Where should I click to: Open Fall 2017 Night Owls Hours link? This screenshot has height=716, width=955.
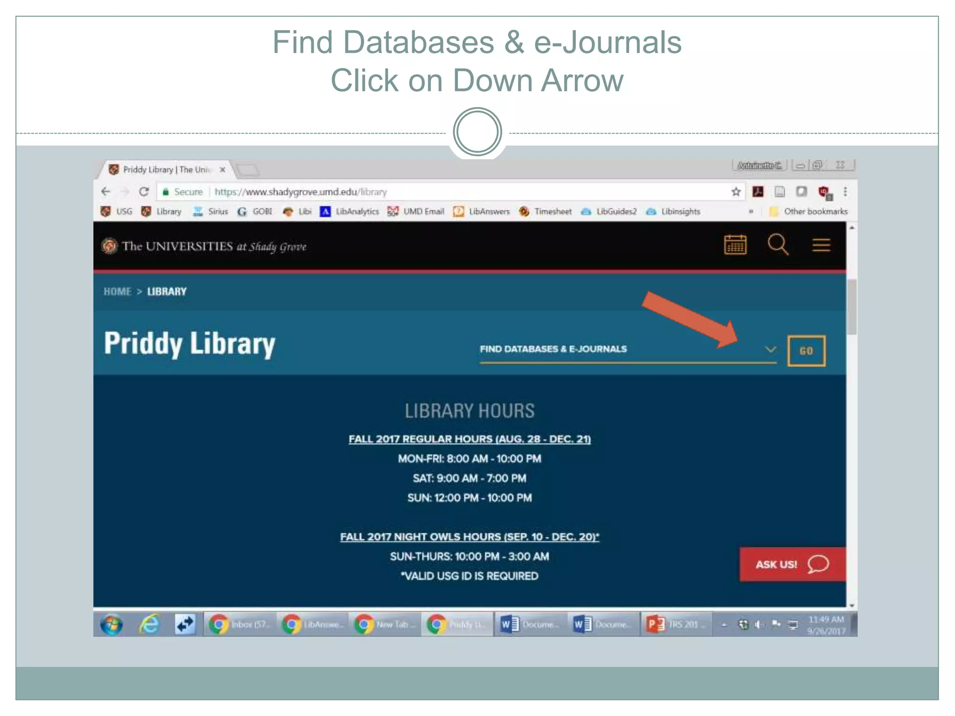click(x=470, y=537)
